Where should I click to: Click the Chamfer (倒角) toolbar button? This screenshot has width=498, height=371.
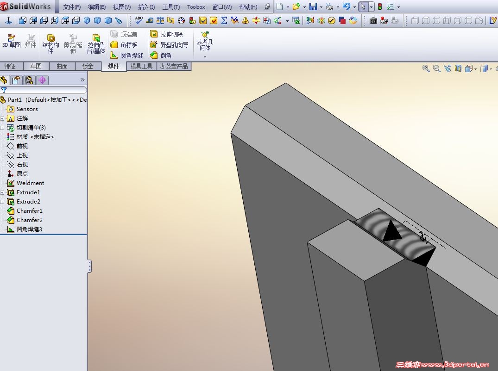pyautogui.click(x=161, y=56)
